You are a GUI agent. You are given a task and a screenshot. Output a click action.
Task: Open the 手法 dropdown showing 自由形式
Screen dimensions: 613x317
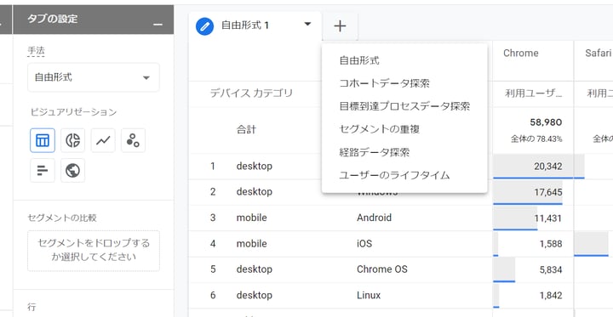[94, 77]
